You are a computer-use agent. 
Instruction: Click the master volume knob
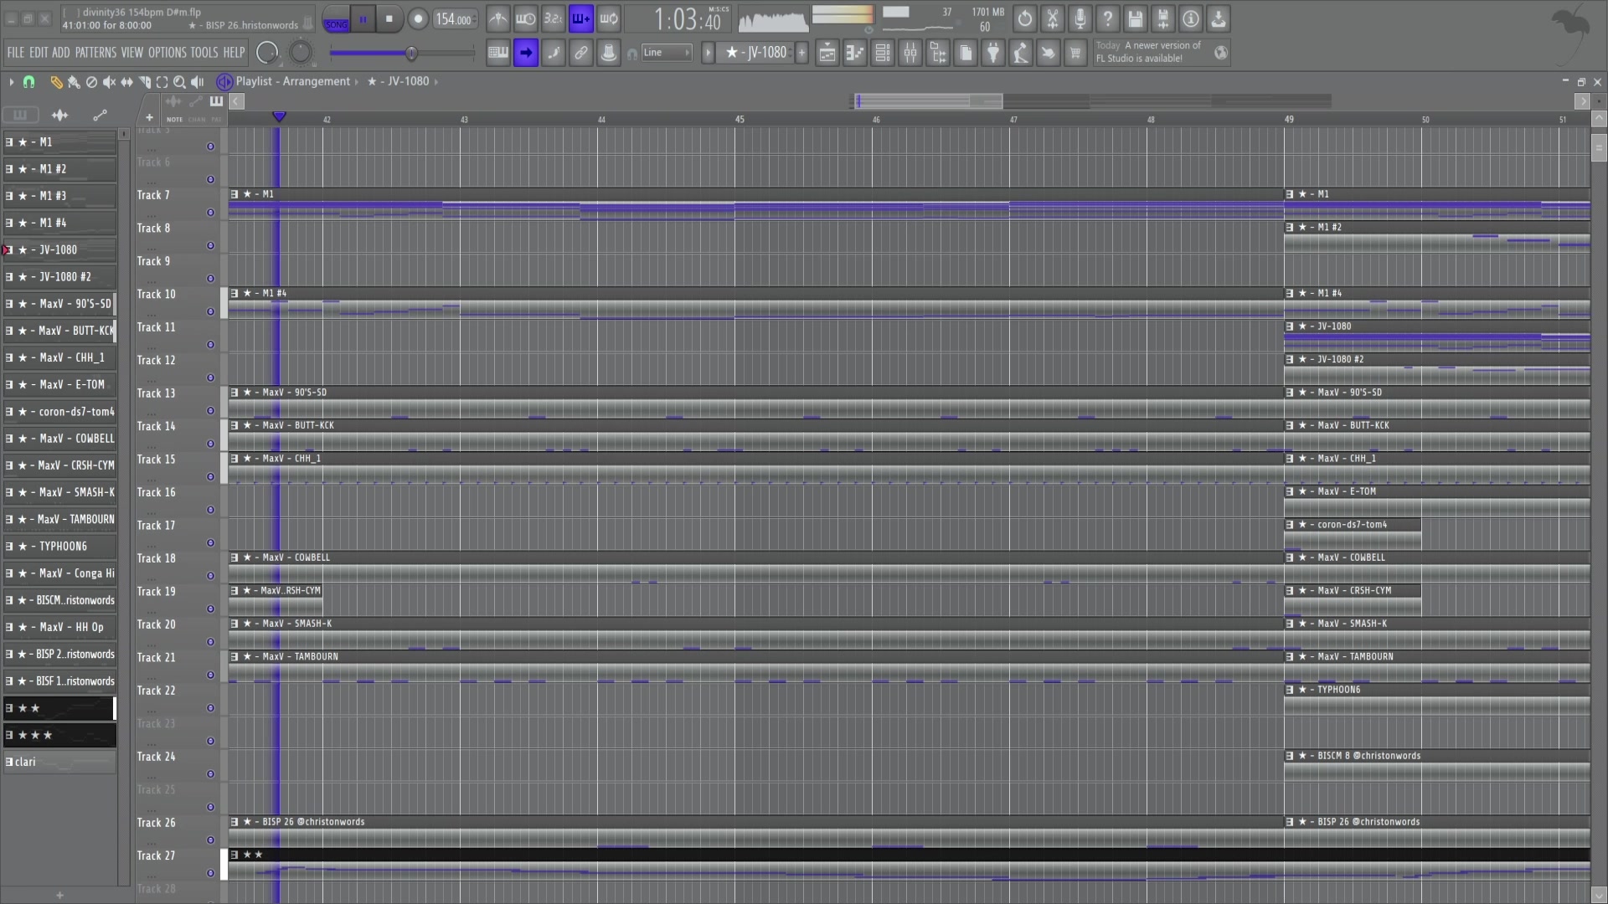point(267,53)
